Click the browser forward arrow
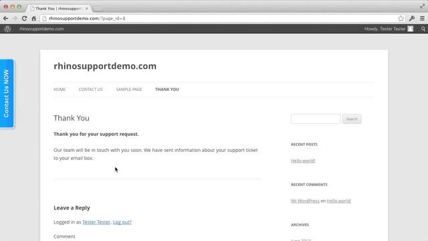 pyautogui.click(x=15, y=18)
